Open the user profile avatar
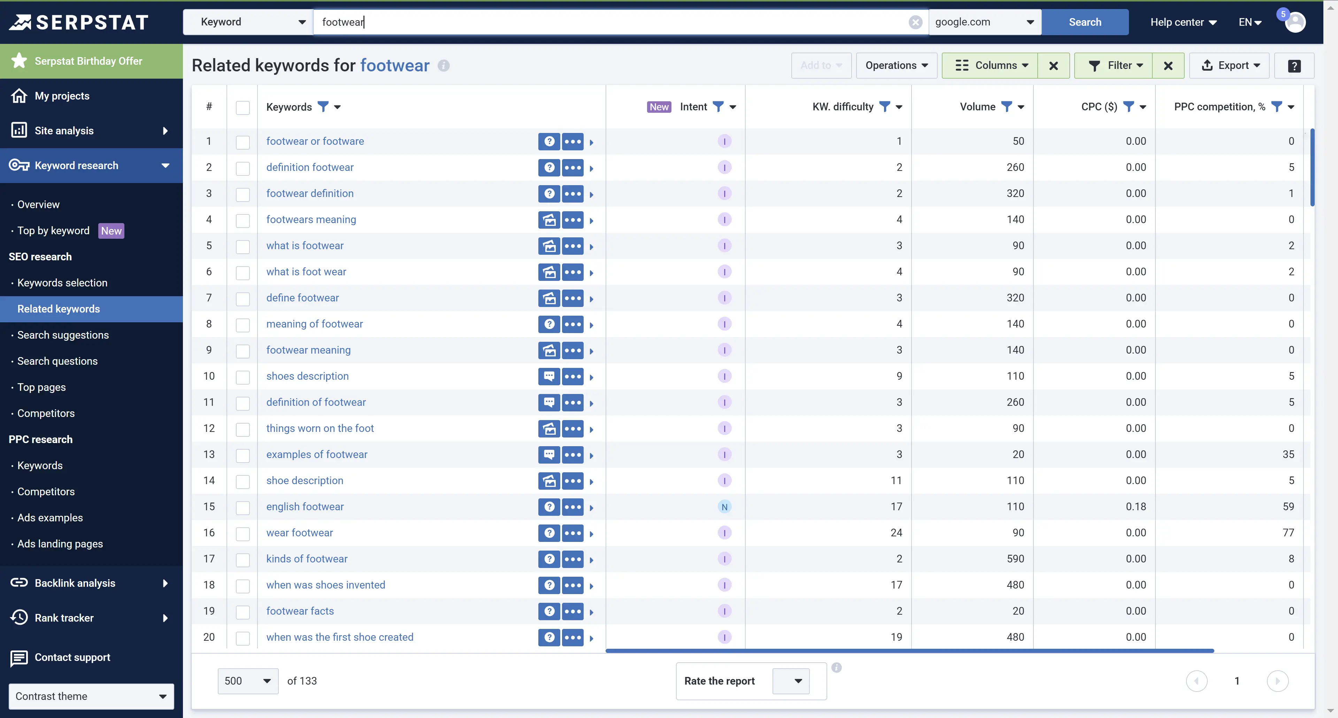The width and height of the screenshot is (1338, 718). [1295, 22]
